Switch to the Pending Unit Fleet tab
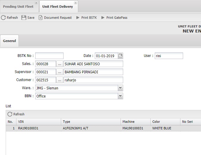This screenshot has width=201, height=155. pos(18,7)
